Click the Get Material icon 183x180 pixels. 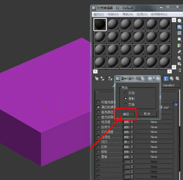pos(96,79)
